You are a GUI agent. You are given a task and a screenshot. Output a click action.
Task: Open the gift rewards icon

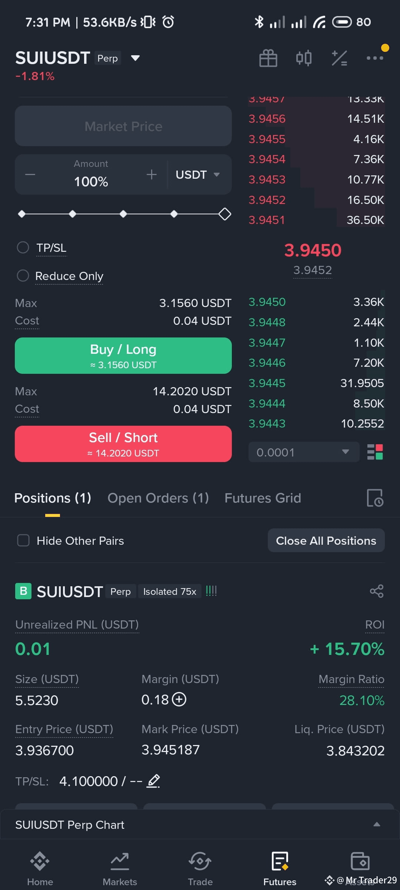(x=268, y=58)
